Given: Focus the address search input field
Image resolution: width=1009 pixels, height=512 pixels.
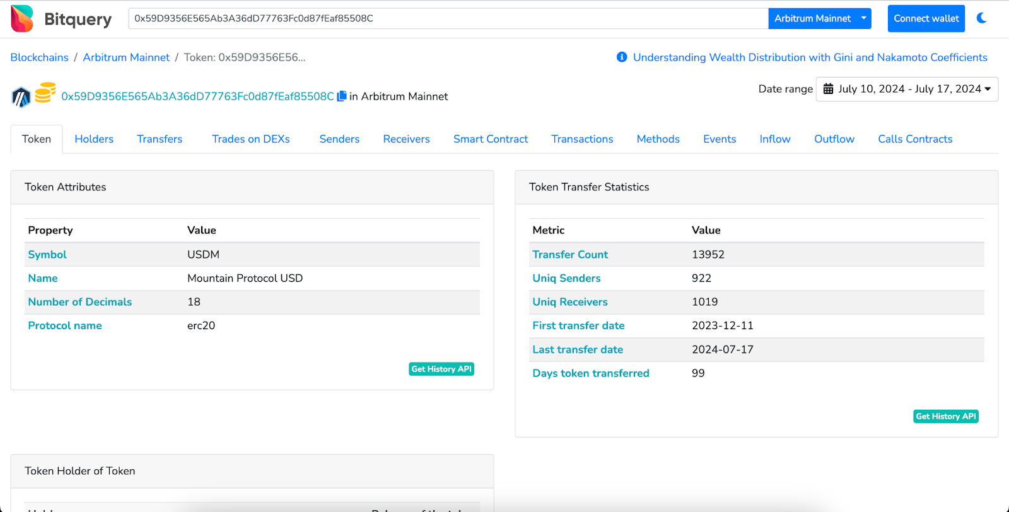Looking at the screenshot, I should [x=448, y=18].
